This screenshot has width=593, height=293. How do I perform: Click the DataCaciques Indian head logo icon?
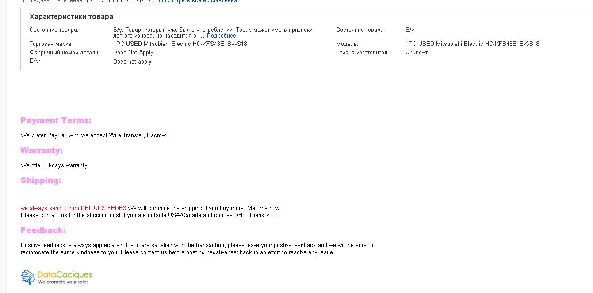(28, 277)
